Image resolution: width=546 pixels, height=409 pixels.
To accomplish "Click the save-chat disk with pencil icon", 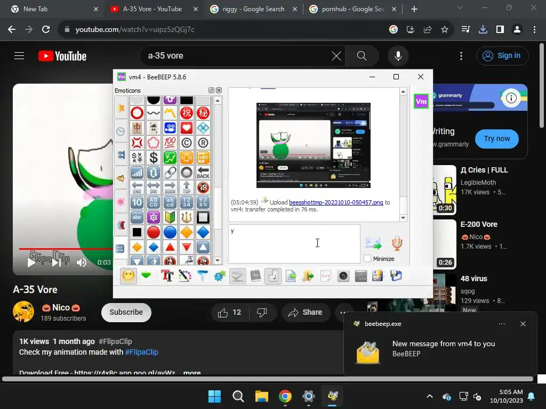I will pyautogui.click(x=378, y=276).
